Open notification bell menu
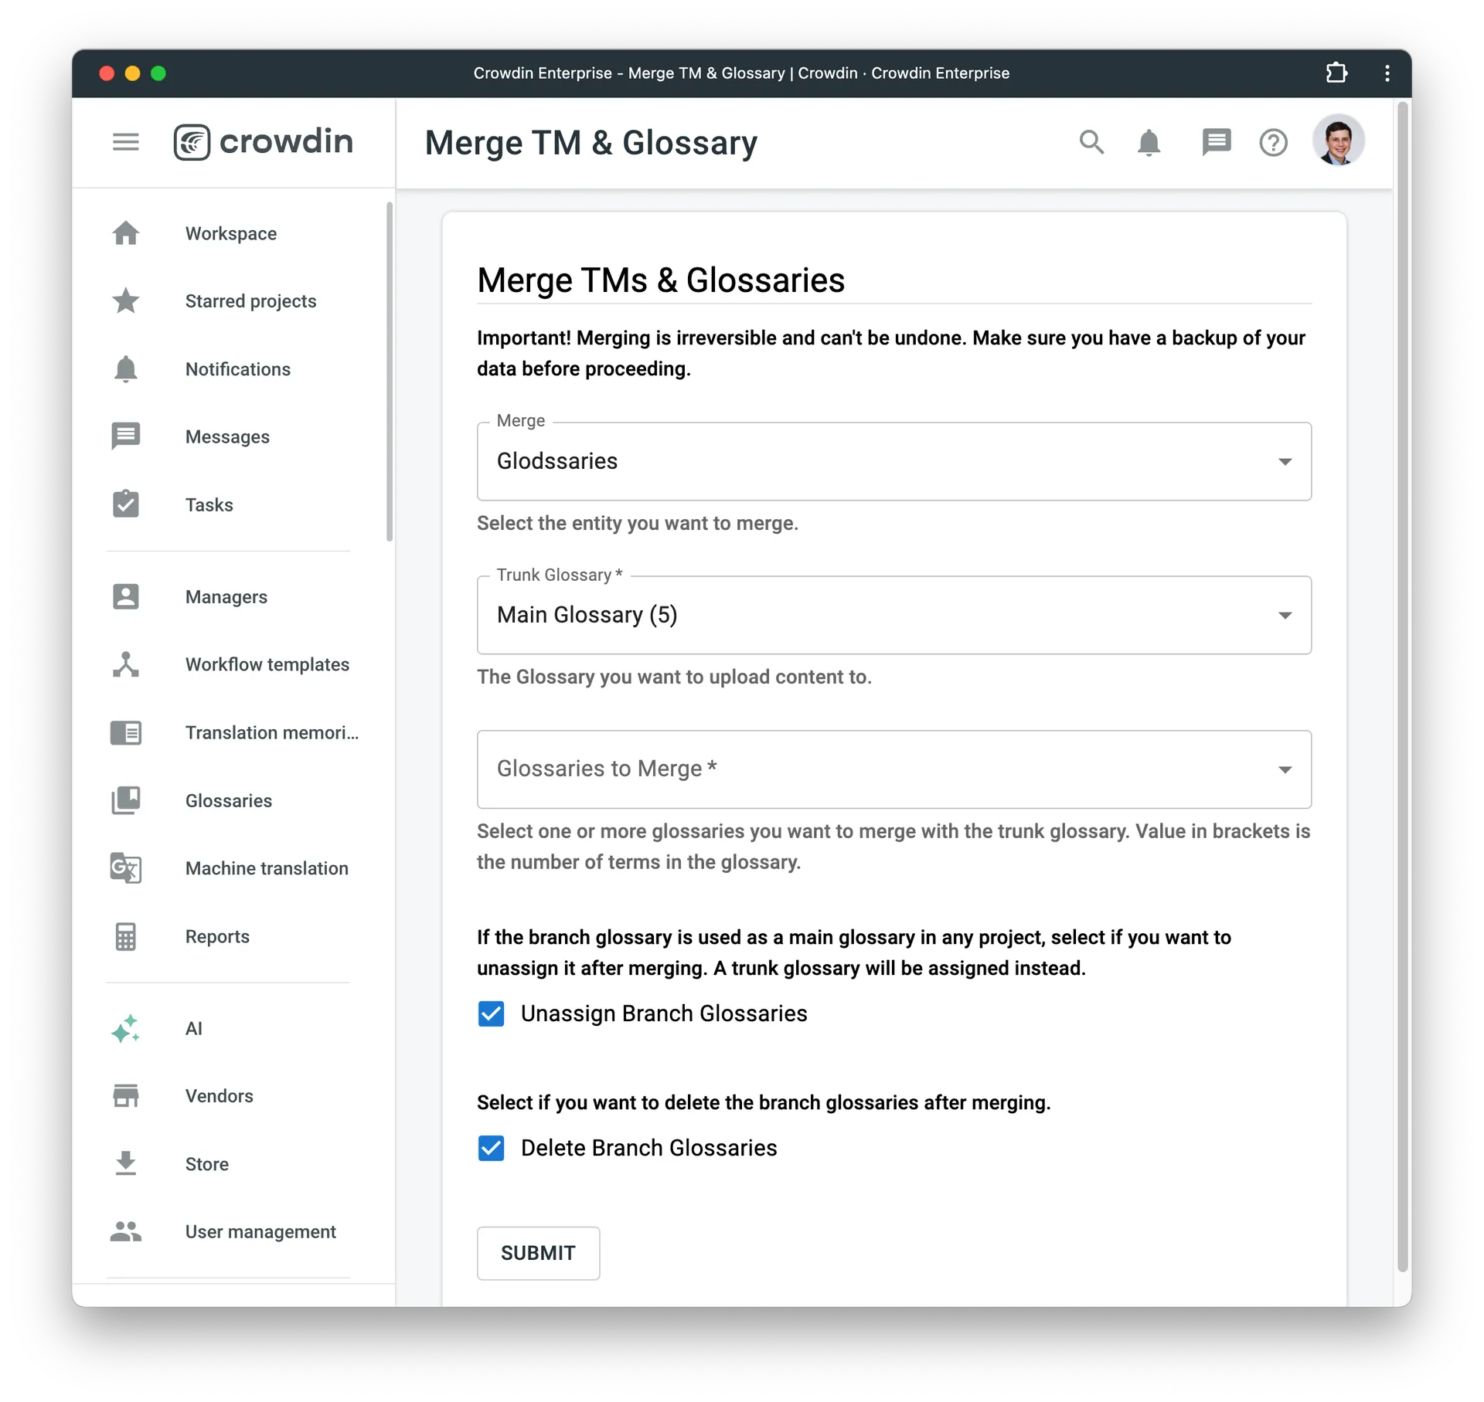The image size is (1484, 1402). [1151, 142]
